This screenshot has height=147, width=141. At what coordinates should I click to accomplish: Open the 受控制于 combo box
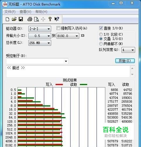click(37, 61)
